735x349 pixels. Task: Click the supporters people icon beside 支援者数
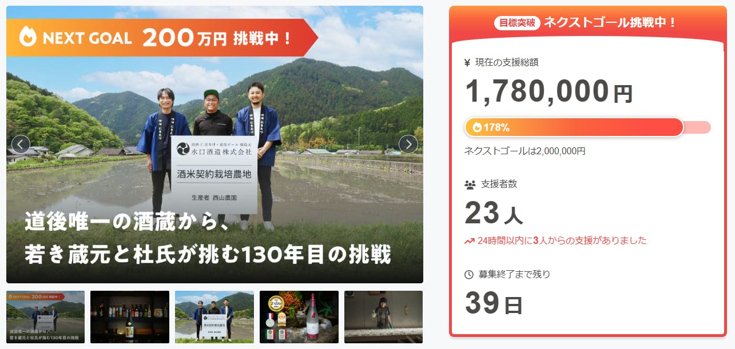pyautogui.click(x=470, y=184)
